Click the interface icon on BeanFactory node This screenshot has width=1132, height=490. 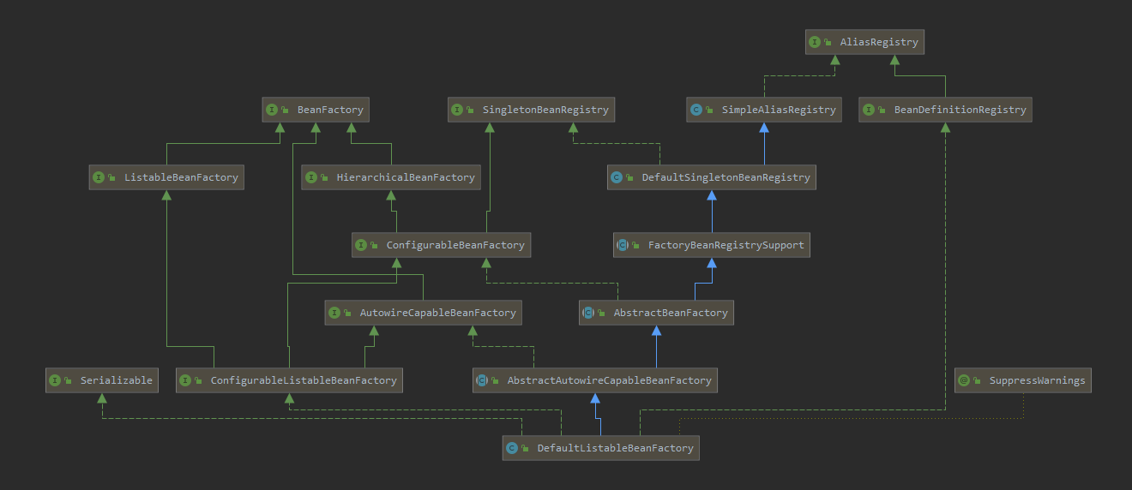click(272, 110)
